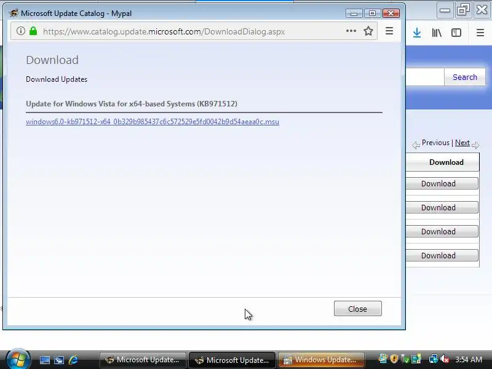Click the network tray icon

coord(434,359)
